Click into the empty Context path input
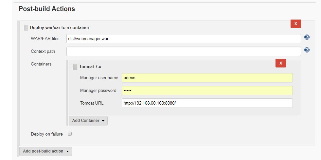321x160 pixels. pos(183,51)
